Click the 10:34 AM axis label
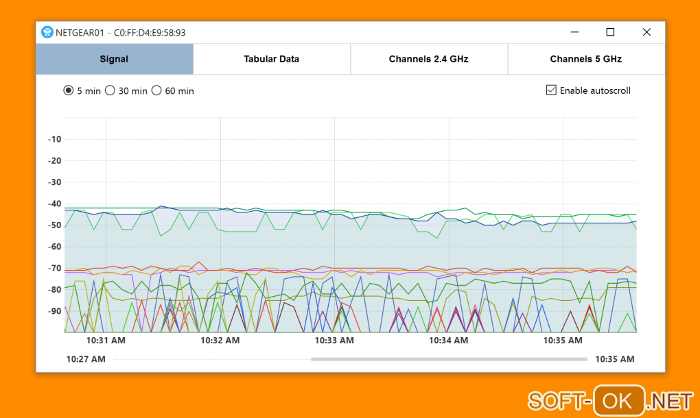Image resolution: width=700 pixels, height=418 pixels. pos(449,341)
